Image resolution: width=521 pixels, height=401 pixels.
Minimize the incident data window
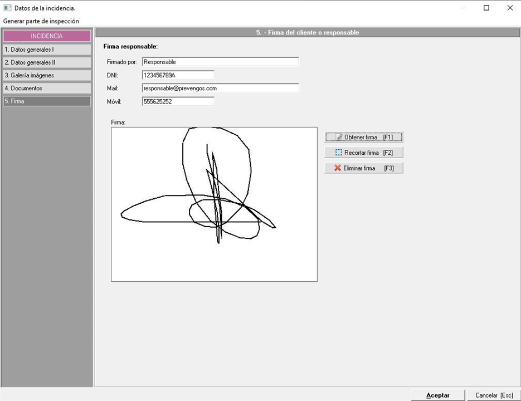coord(462,8)
